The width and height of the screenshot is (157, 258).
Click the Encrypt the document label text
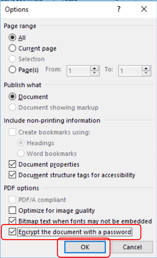click(75, 232)
